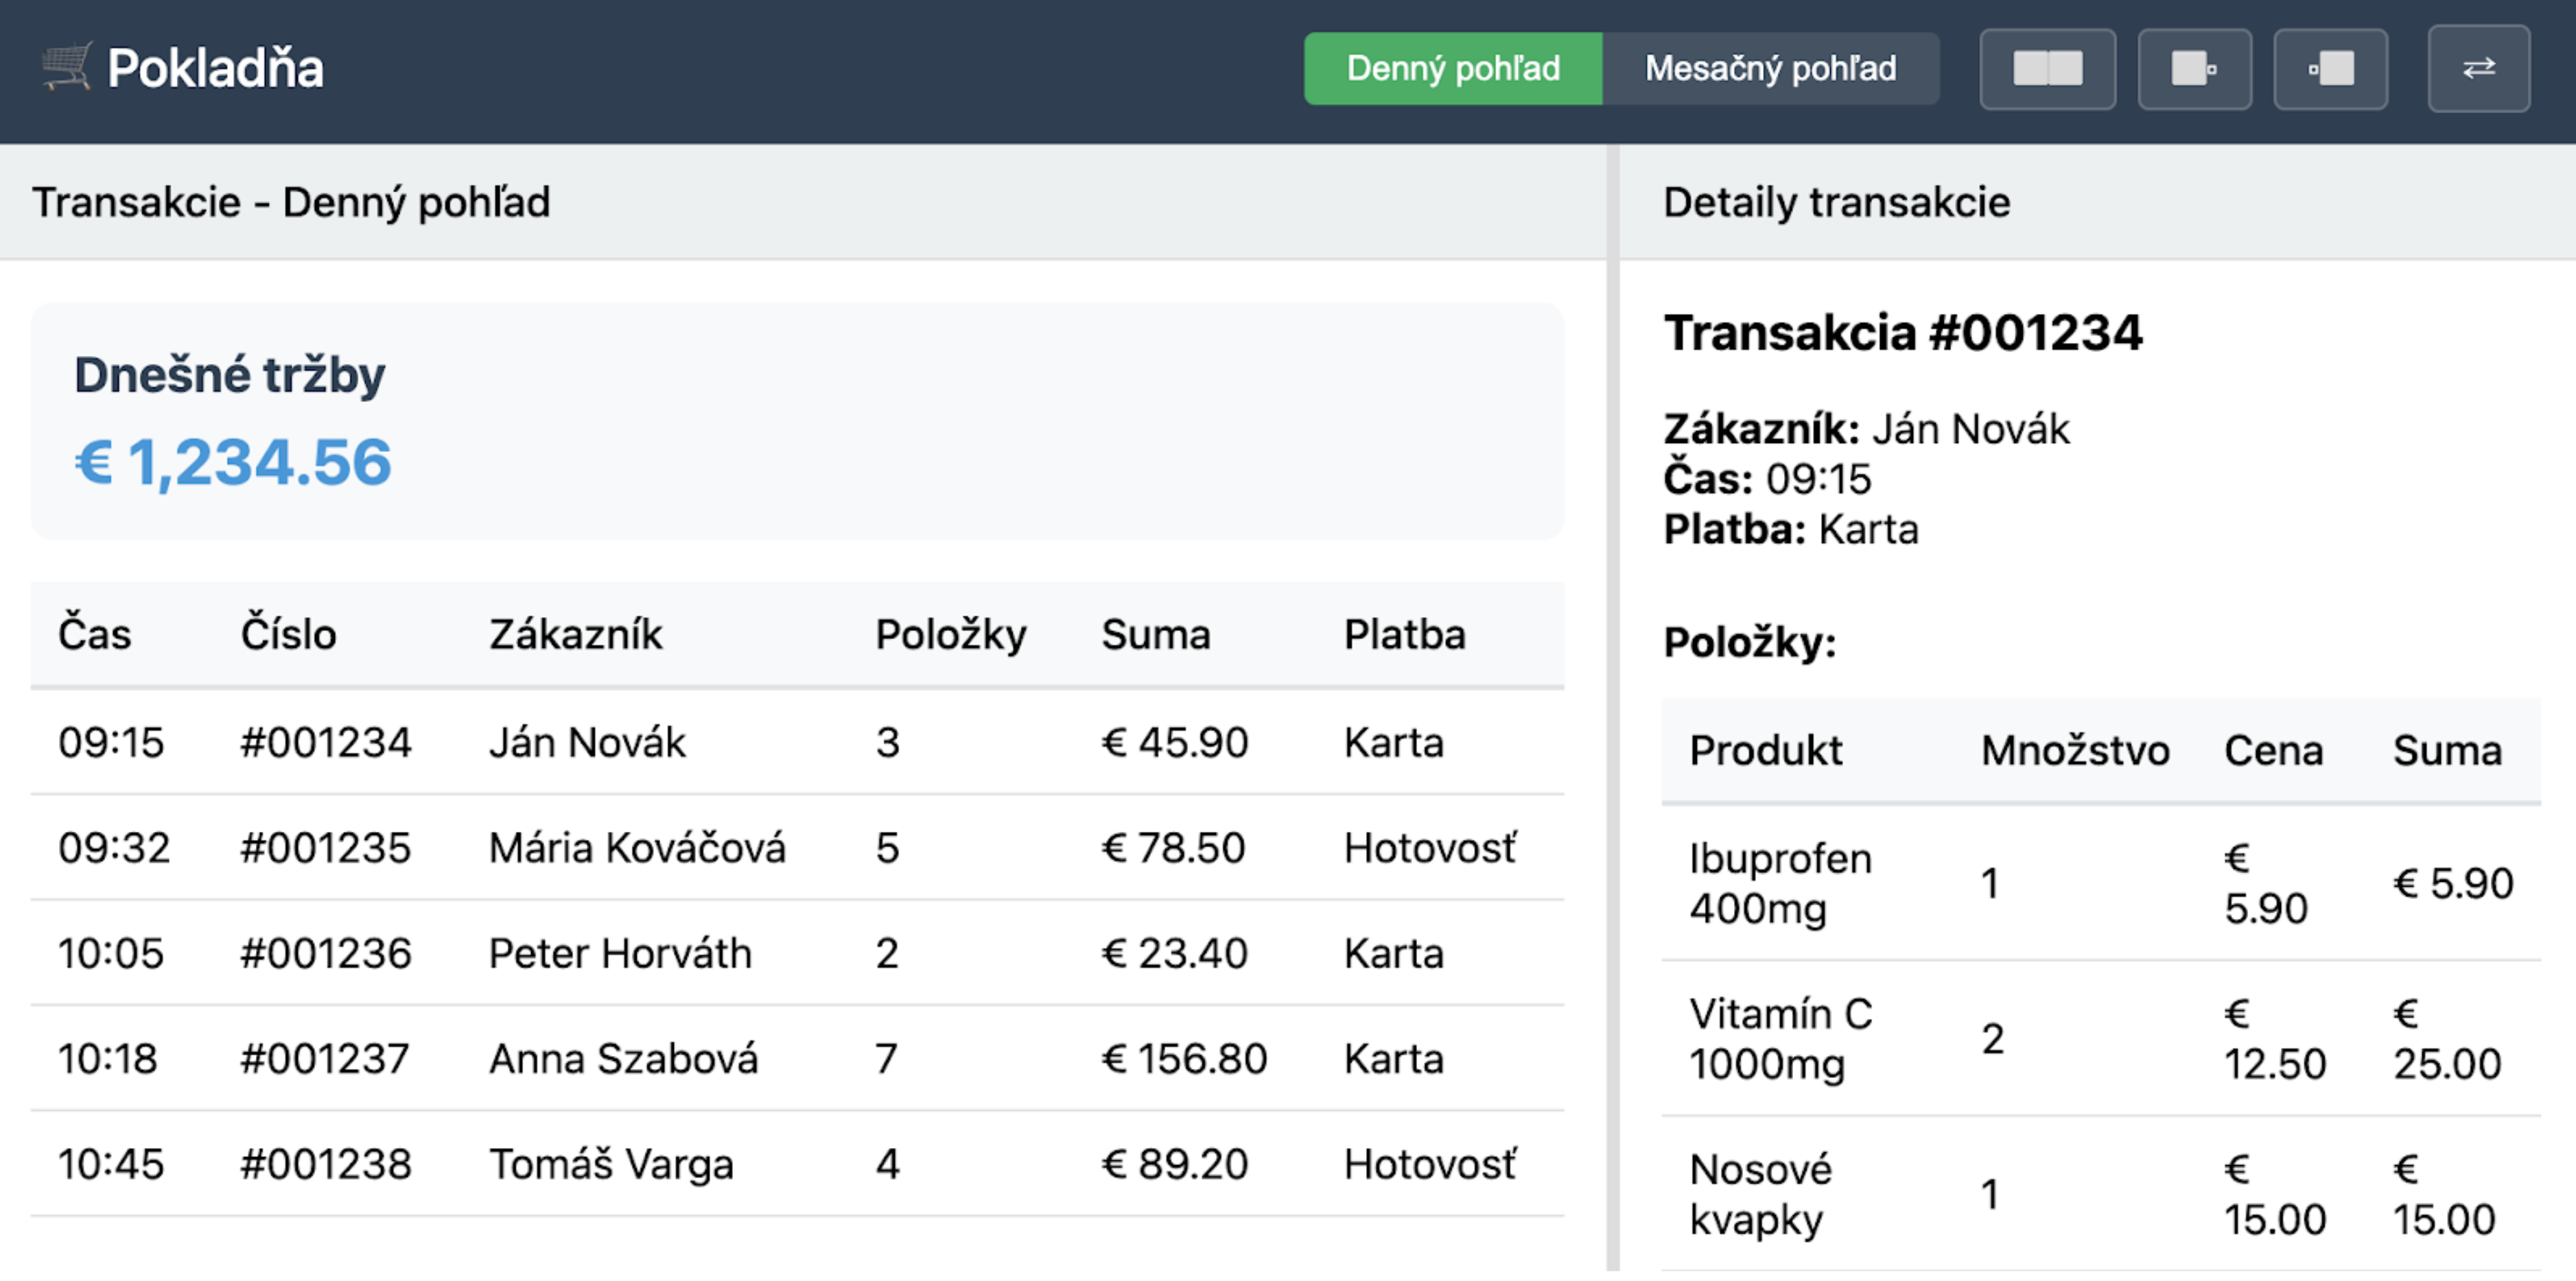The height and width of the screenshot is (1281, 2576).
Task: Select the left panel focus layout icon
Action: point(2194,67)
